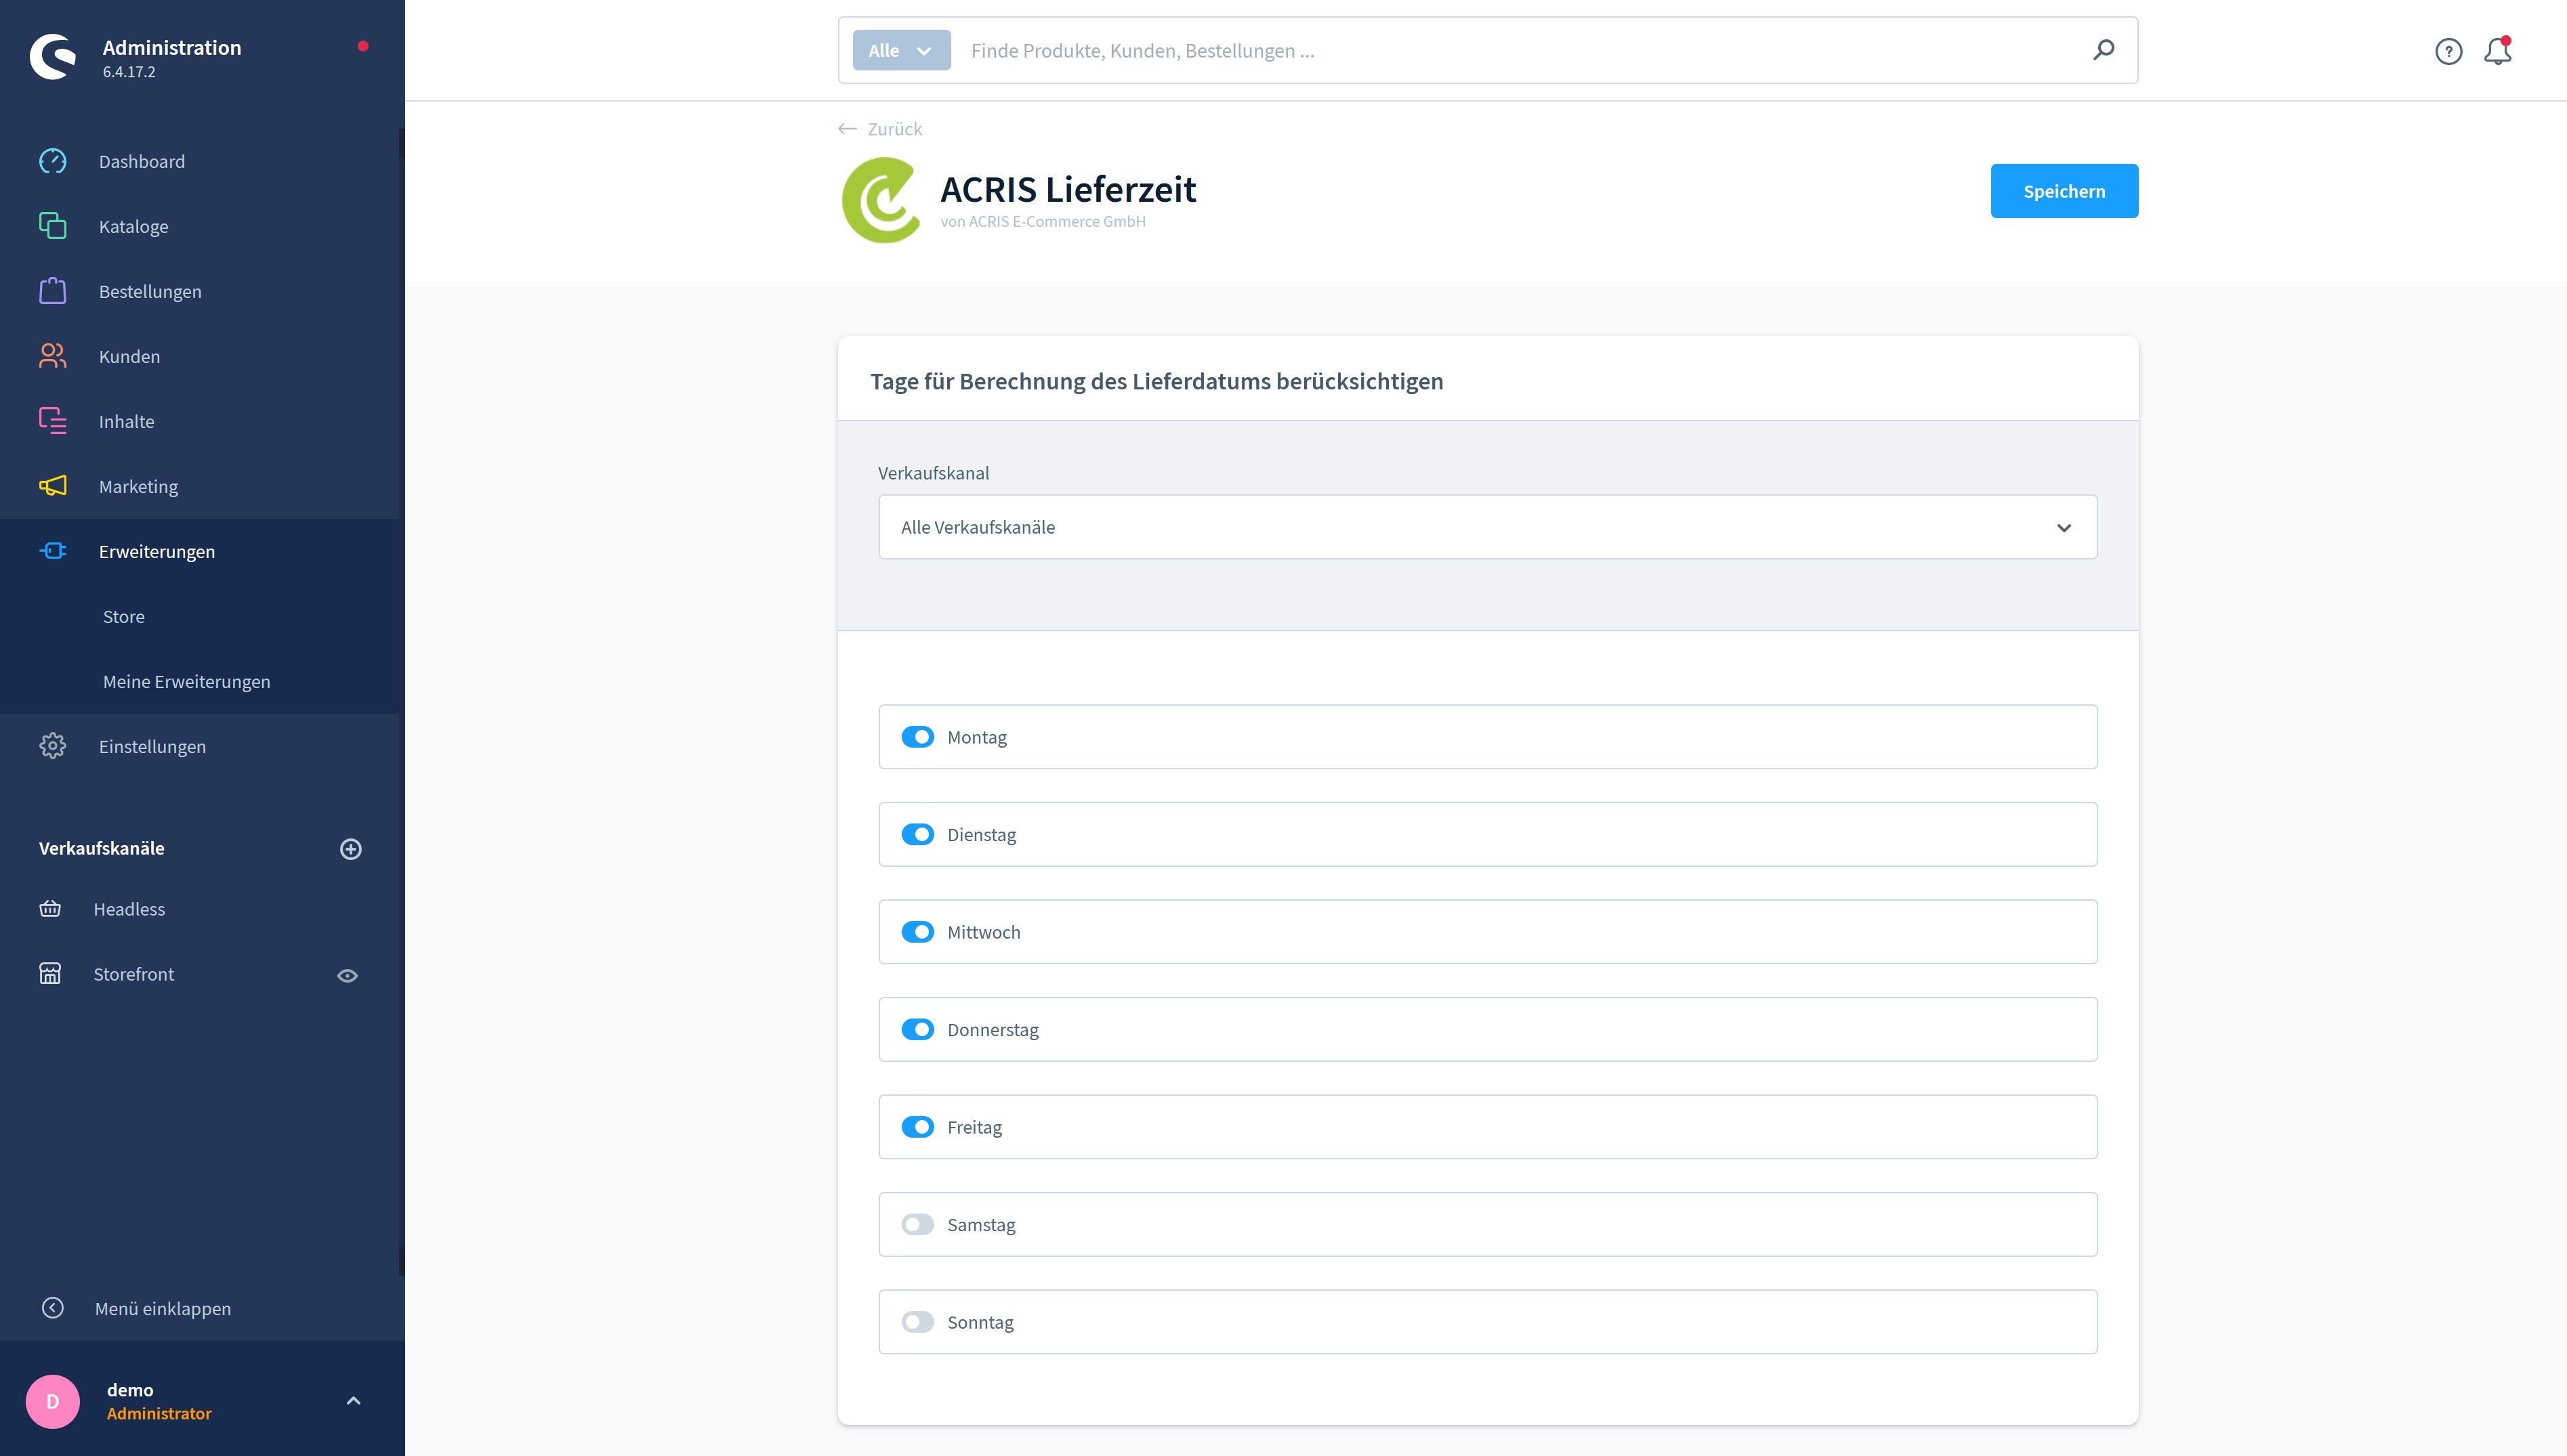This screenshot has width=2567, height=1456.
Task: Save settings with Speichern button
Action: tap(2064, 191)
